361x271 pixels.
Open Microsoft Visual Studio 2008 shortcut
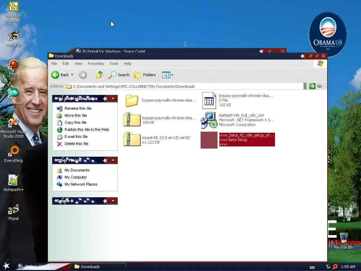tap(13, 128)
